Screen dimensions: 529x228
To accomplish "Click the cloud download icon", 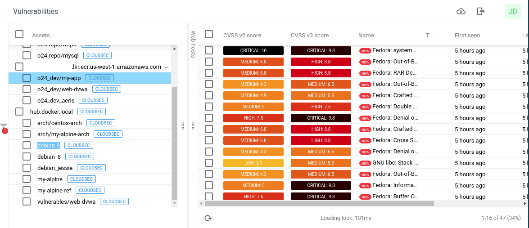I will [x=461, y=12].
